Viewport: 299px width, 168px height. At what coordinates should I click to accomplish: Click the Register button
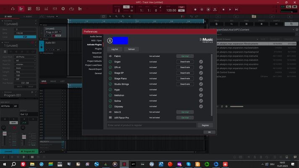point(205,125)
